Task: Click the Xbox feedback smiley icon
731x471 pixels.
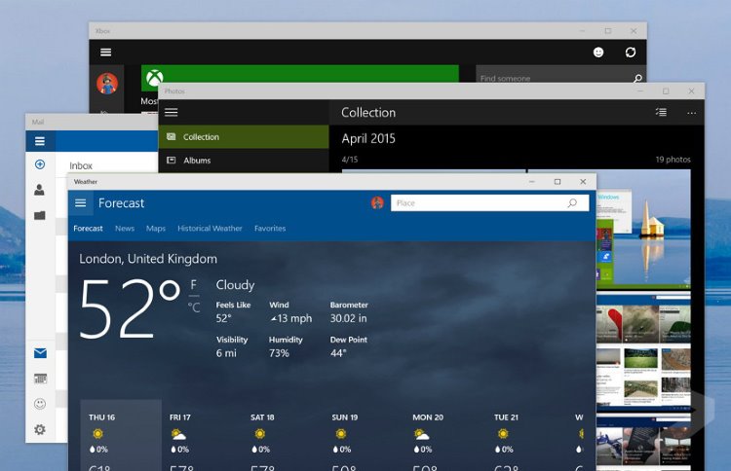Action: tap(598, 53)
